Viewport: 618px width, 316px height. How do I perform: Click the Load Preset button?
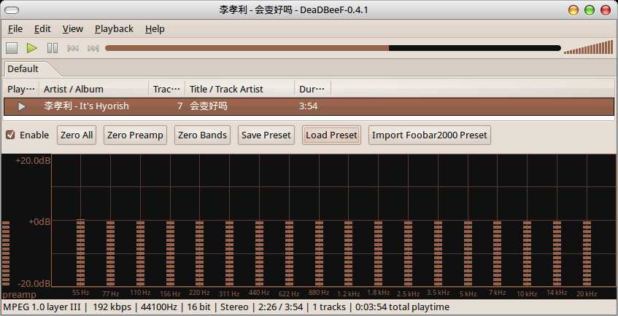pos(331,135)
